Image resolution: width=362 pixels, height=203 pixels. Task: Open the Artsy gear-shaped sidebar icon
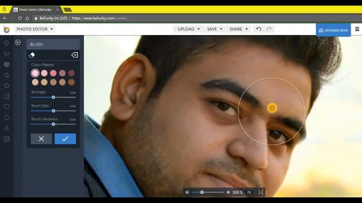pyautogui.click(x=7, y=86)
